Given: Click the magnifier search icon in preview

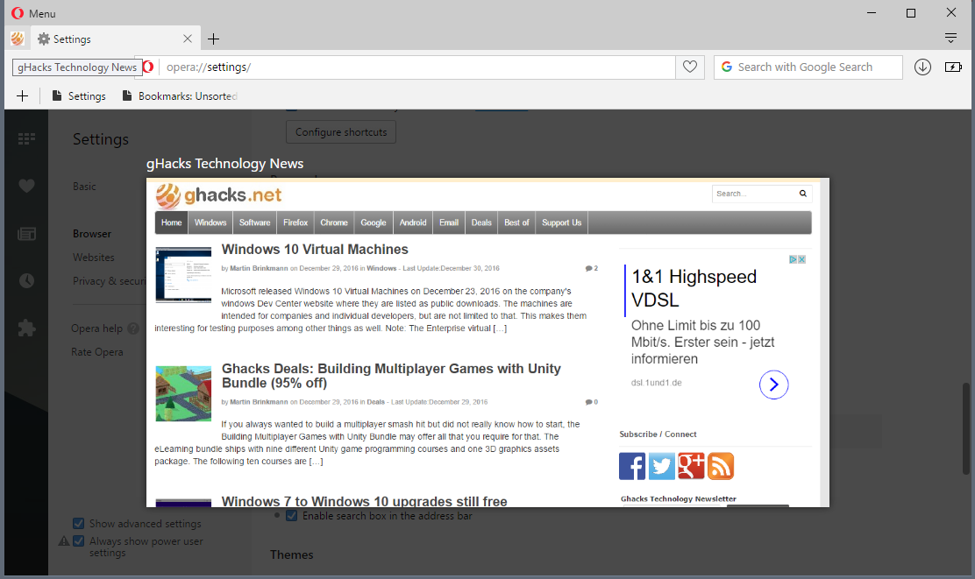Looking at the screenshot, I should click(x=803, y=194).
